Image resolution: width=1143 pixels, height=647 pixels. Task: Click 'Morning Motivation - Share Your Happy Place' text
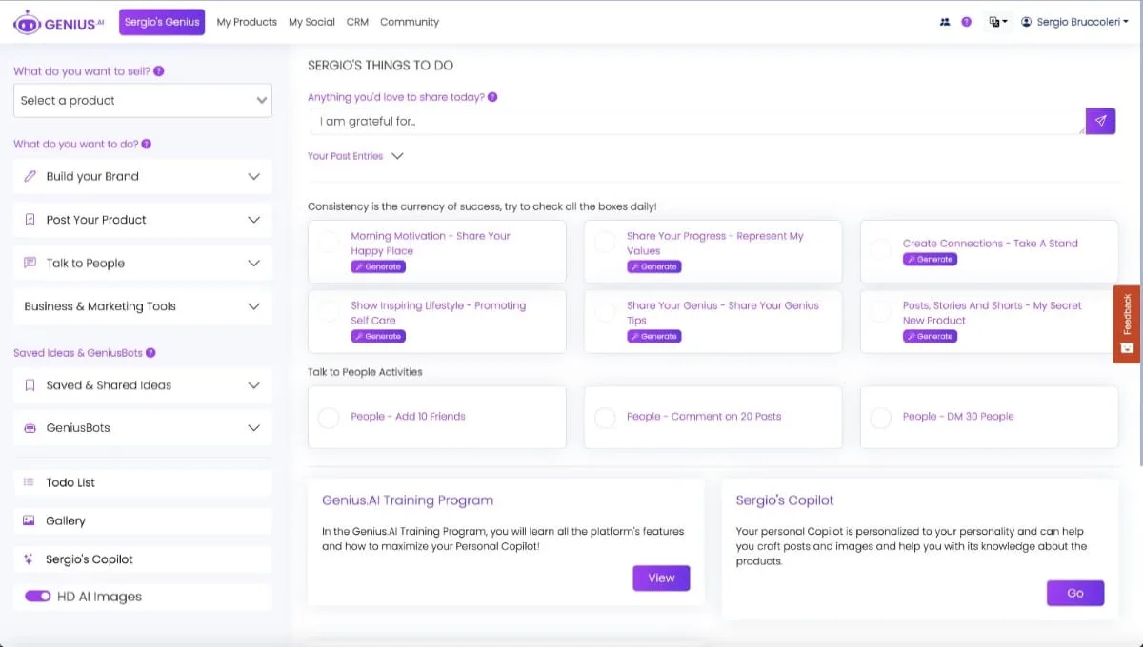click(431, 244)
